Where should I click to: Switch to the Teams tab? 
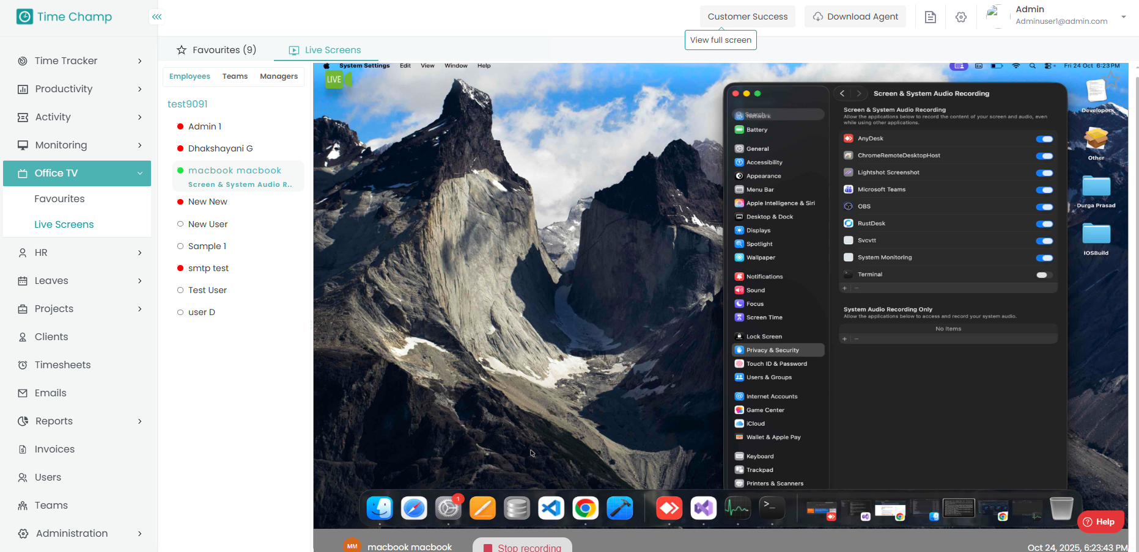pos(235,76)
